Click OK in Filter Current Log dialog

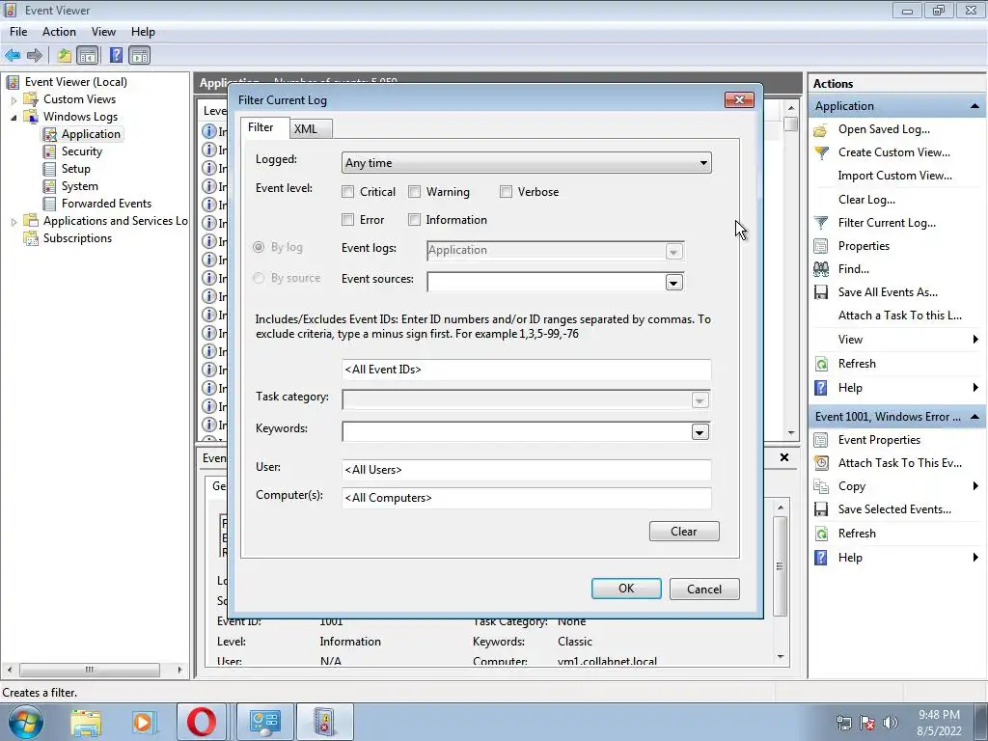pyautogui.click(x=626, y=588)
